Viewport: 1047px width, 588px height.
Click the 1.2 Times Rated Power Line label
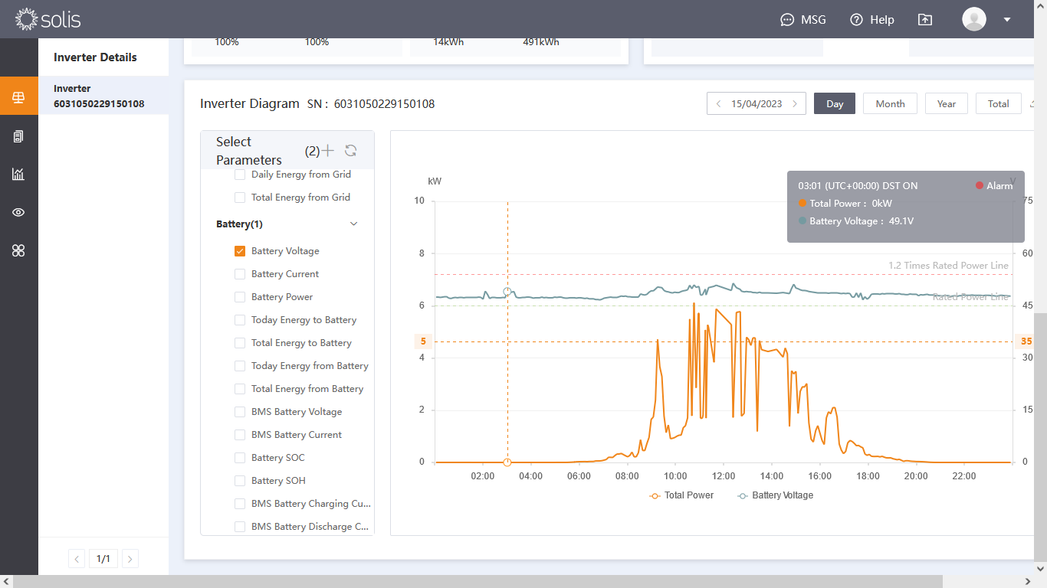click(948, 266)
